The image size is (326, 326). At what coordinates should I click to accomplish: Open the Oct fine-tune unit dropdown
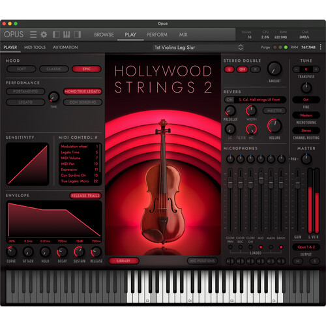coord(306,100)
